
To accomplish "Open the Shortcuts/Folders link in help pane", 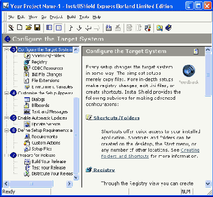I will click(x=116, y=118).
